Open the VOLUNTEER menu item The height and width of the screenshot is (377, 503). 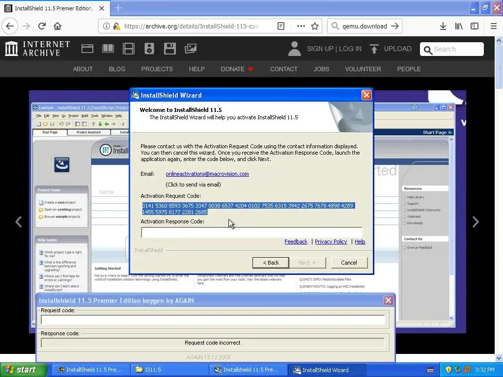363,69
